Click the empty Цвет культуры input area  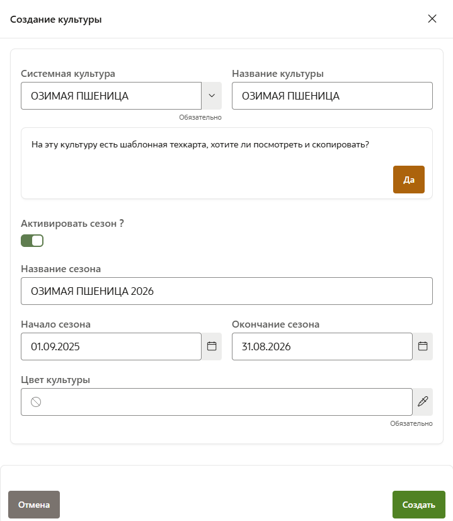click(x=227, y=402)
